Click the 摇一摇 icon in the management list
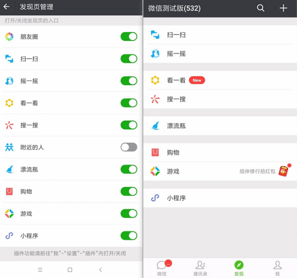This screenshot has width=297, height=278. [9, 81]
